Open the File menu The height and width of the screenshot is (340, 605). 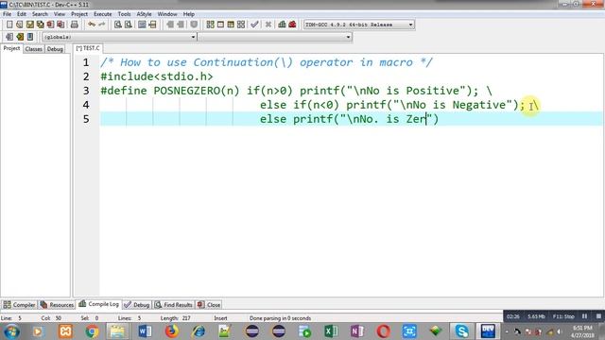7,14
